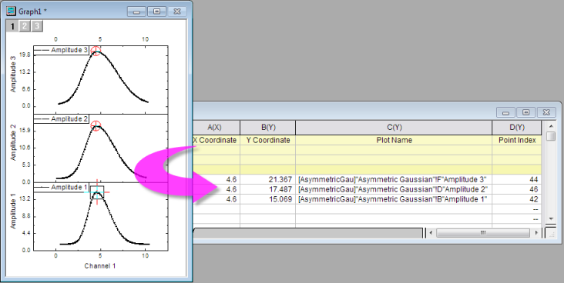
Task: Click the horizontal scrollbar thumb
Action: (483, 233)
